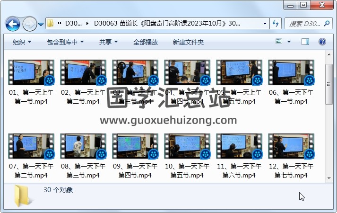Click filename text 12、第一天下午 第七节.mp4

click(x=291, y=170)
